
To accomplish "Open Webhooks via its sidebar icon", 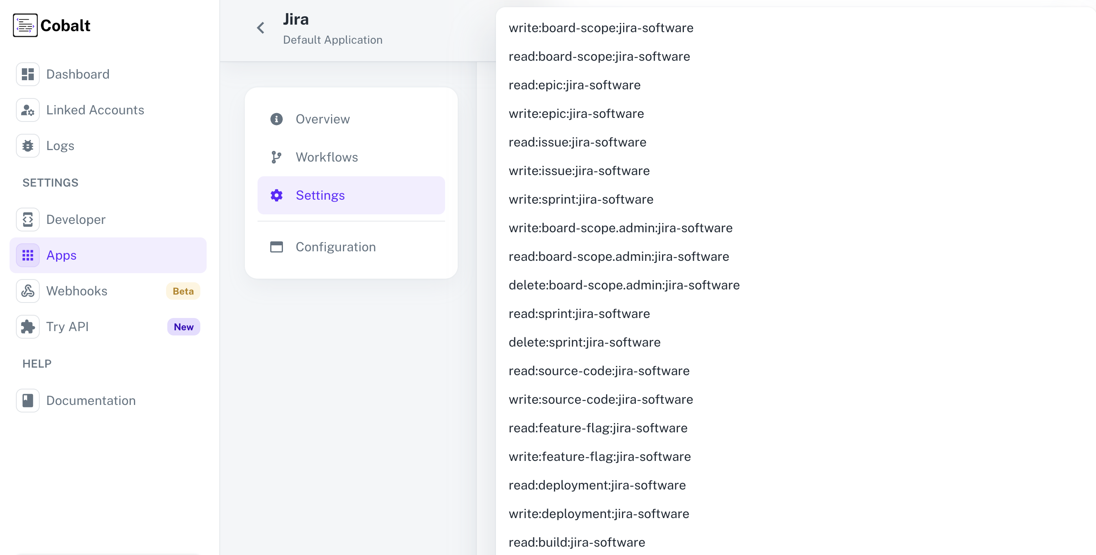I will [27, 291].
